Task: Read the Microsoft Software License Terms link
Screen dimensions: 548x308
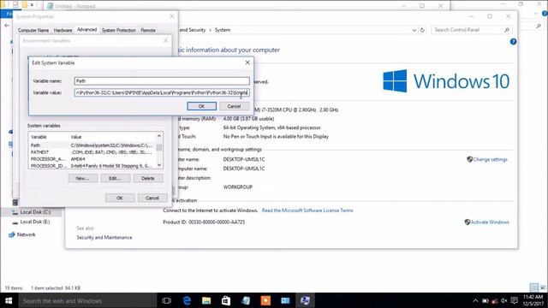Action: pos(307,210)
